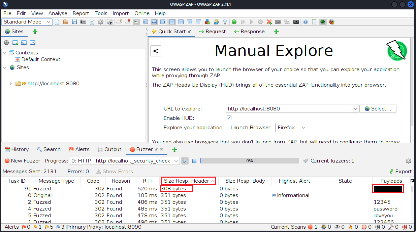Click the Sites tree target scope icon
Image resolution: width=416 pixels, height=232 pixels.
click(x=6, y=43)
